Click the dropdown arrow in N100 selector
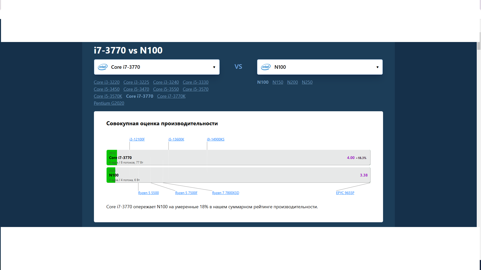The image size is (481, 270). pos(377,67)
